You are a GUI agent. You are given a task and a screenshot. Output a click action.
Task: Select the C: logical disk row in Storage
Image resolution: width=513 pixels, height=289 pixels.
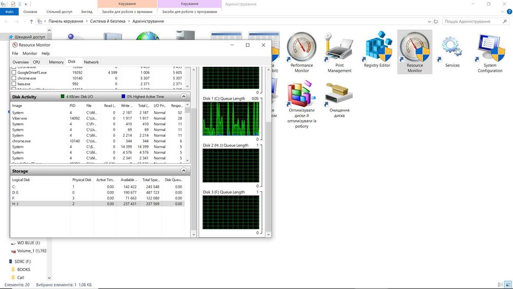click(x=97, y=187)
